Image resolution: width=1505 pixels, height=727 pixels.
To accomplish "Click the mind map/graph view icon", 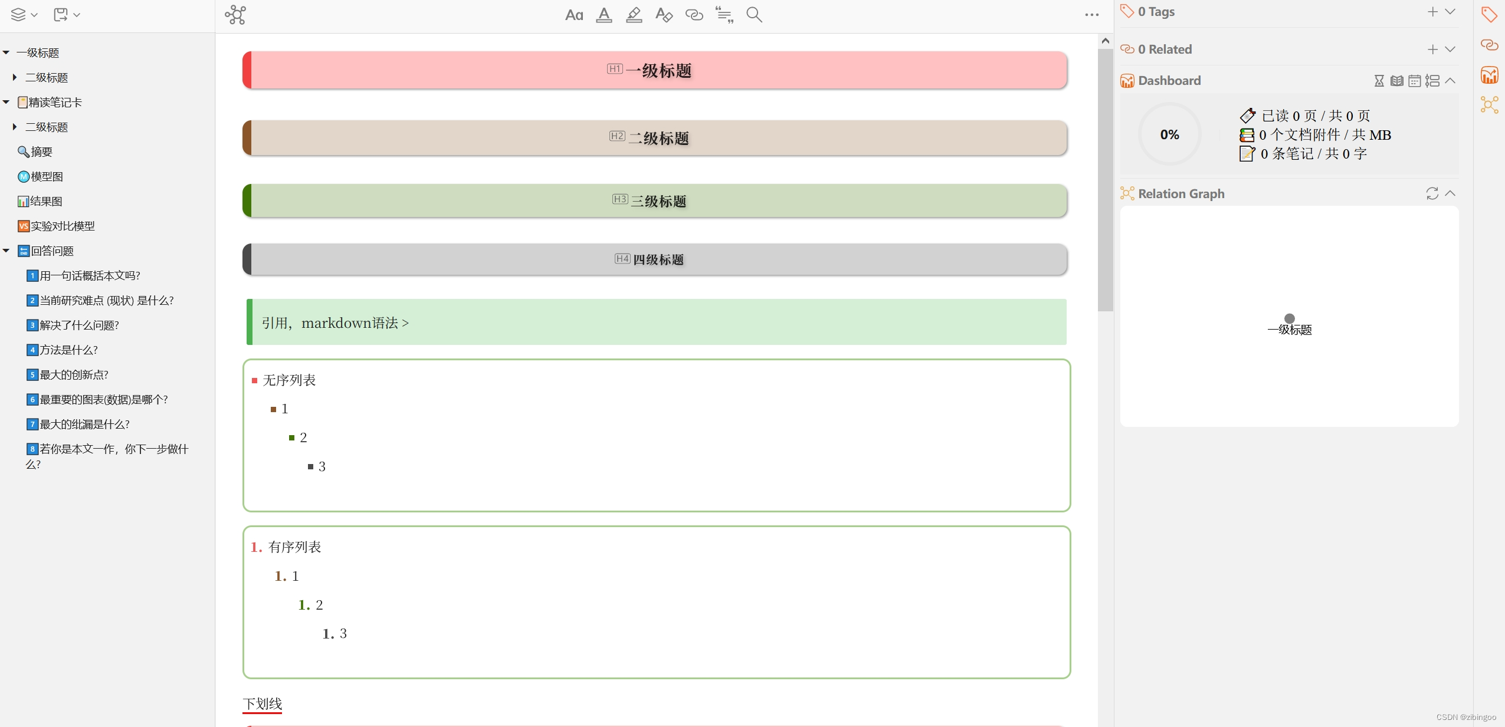I will point(235,14).
